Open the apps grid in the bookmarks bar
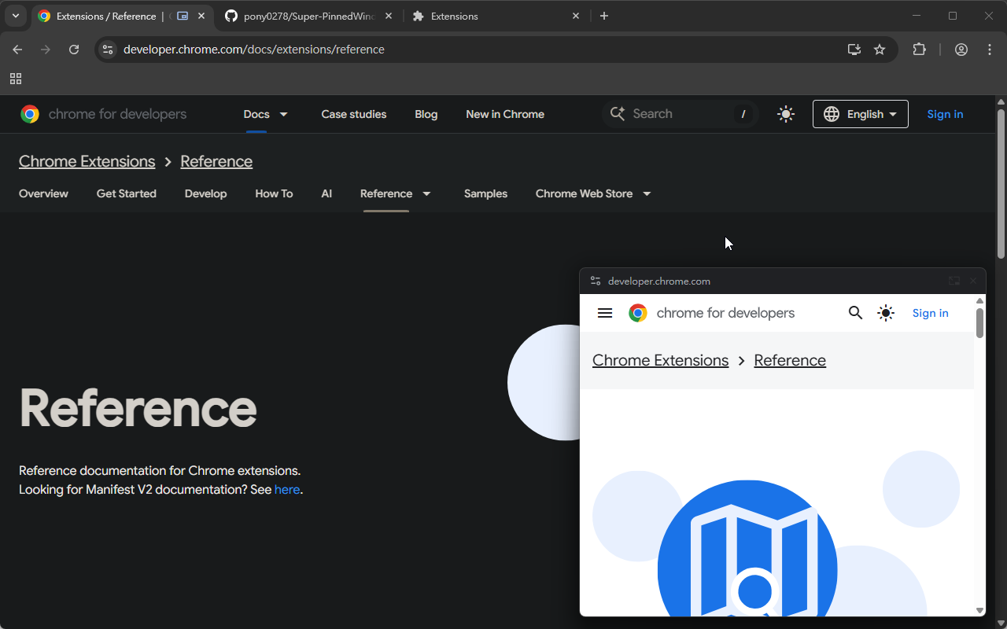Viewport: 1007px width, 629px height. tap(16, 79)
